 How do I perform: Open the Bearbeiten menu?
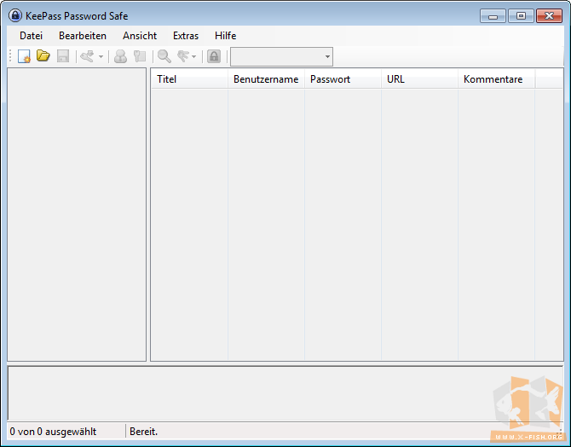coord(83,36)
